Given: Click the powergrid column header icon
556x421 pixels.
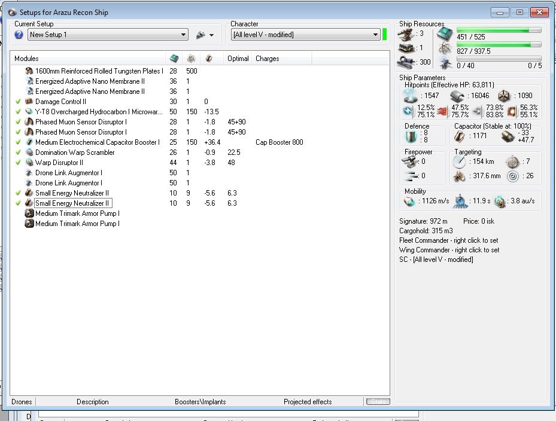Looking at the screenshot, I should [x=190, y=59].
